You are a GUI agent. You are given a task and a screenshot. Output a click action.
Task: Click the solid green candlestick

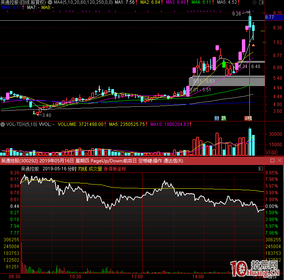coord(224,64)
